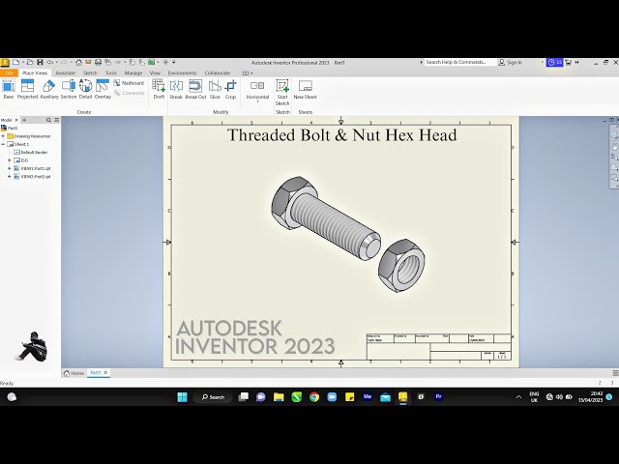
Task: Expand the Drawing Resources folder
Action: click(x=3, y=136)
